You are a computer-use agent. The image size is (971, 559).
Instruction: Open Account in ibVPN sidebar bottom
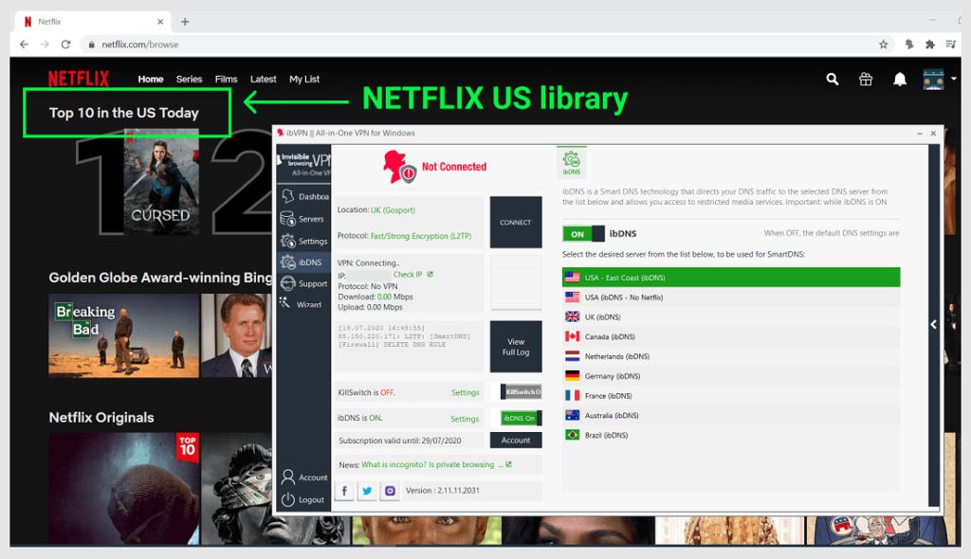304,478
